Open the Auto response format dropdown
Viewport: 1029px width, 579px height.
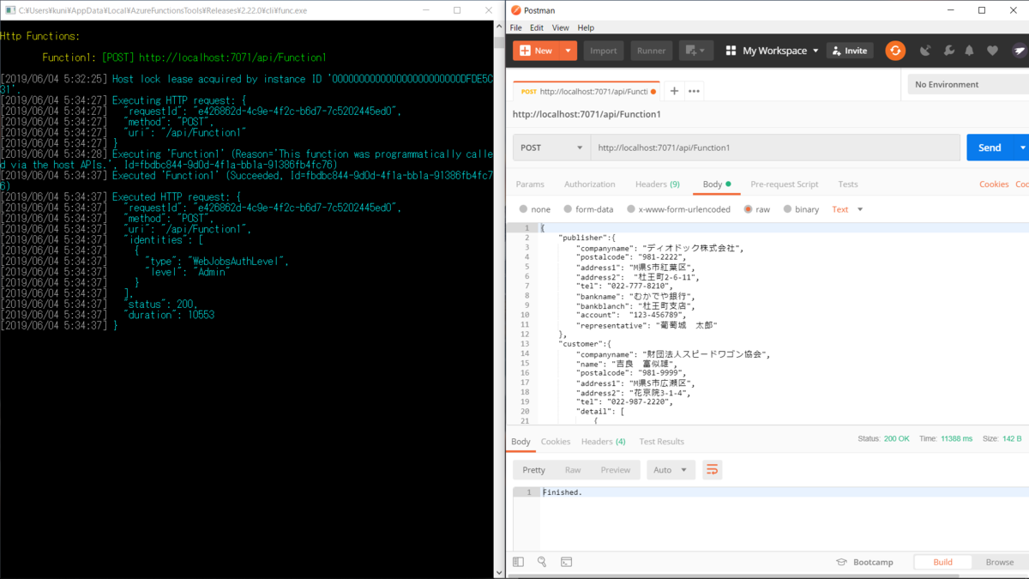(671, 470)
